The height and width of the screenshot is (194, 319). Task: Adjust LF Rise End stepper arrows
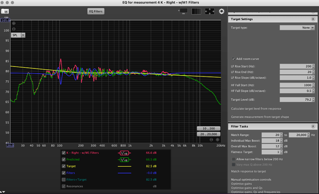313,72
